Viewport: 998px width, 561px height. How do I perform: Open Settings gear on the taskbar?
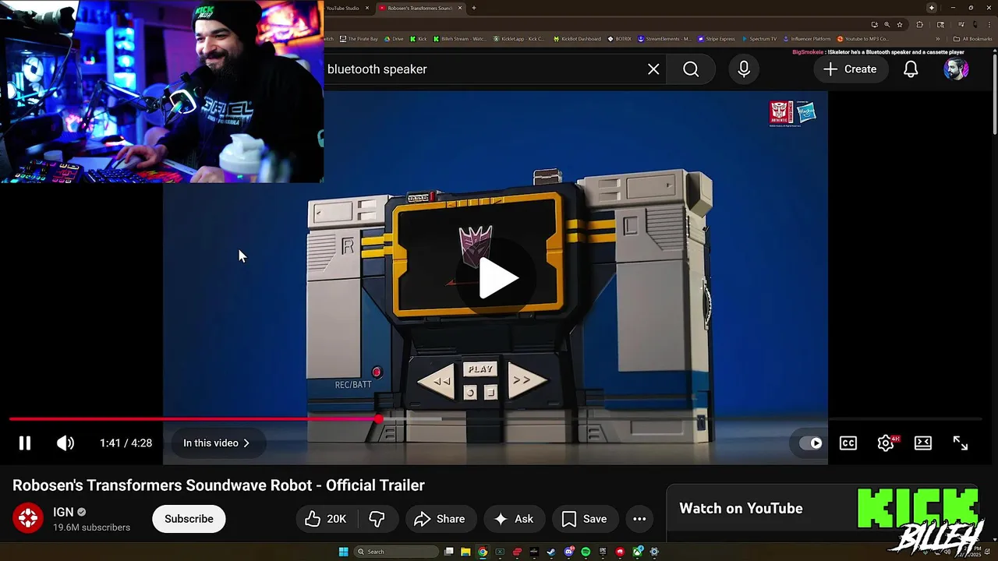[x=654, y=552]
